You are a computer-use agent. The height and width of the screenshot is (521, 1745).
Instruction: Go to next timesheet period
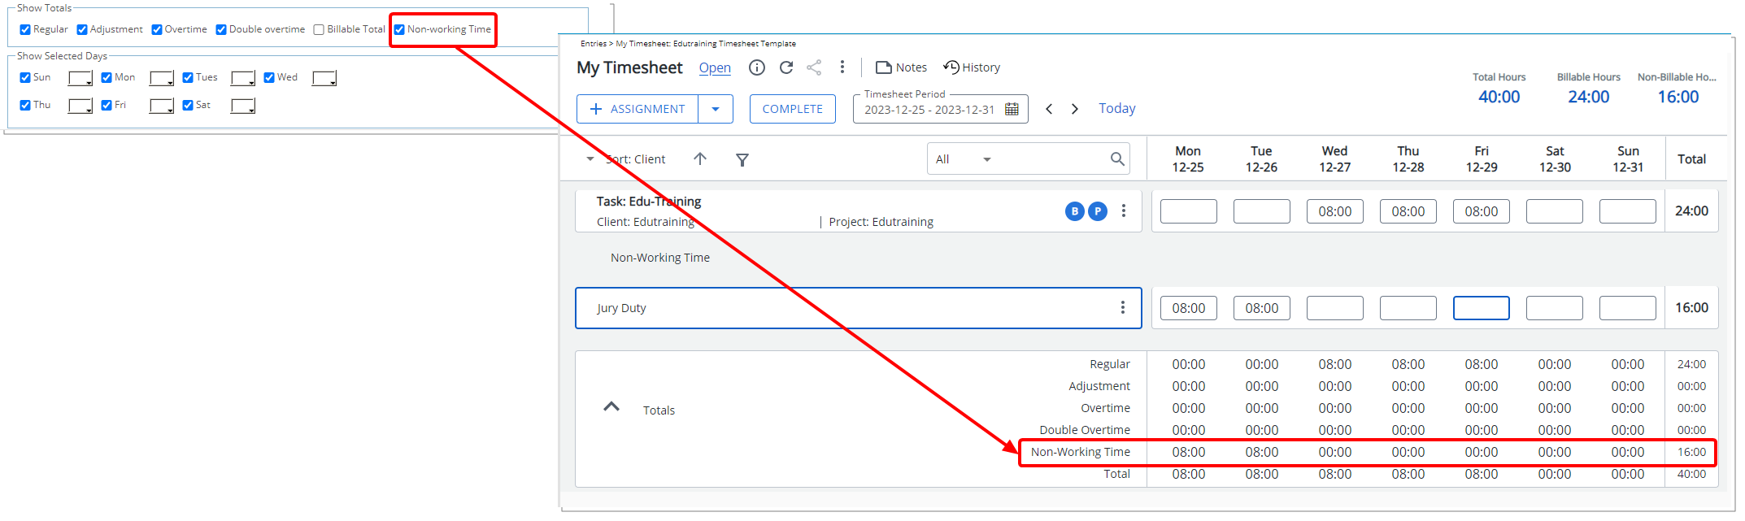pyautogui.click(x=1075, y=109)
